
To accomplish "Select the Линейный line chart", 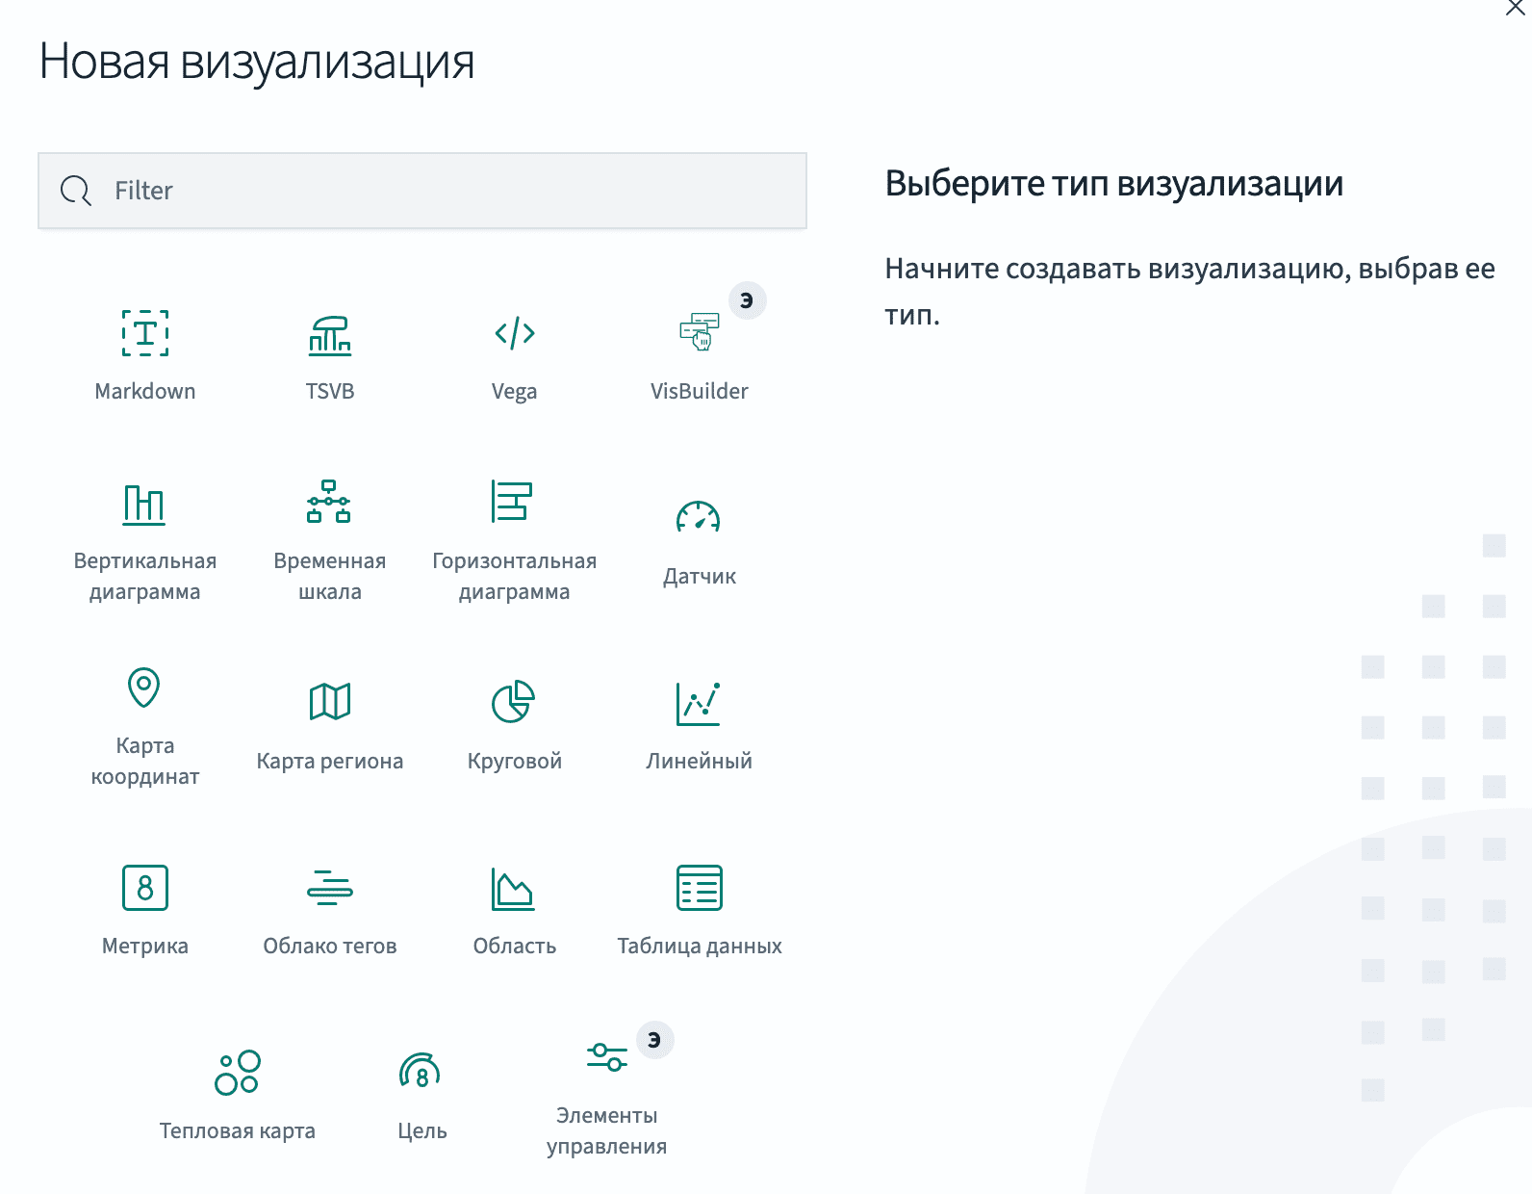I will point(700,704).
